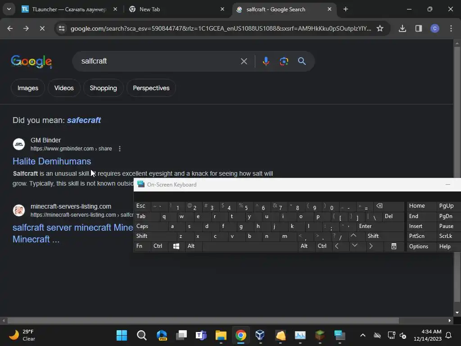Filter results by Videos
461x346 pixels.
point(64,88)
